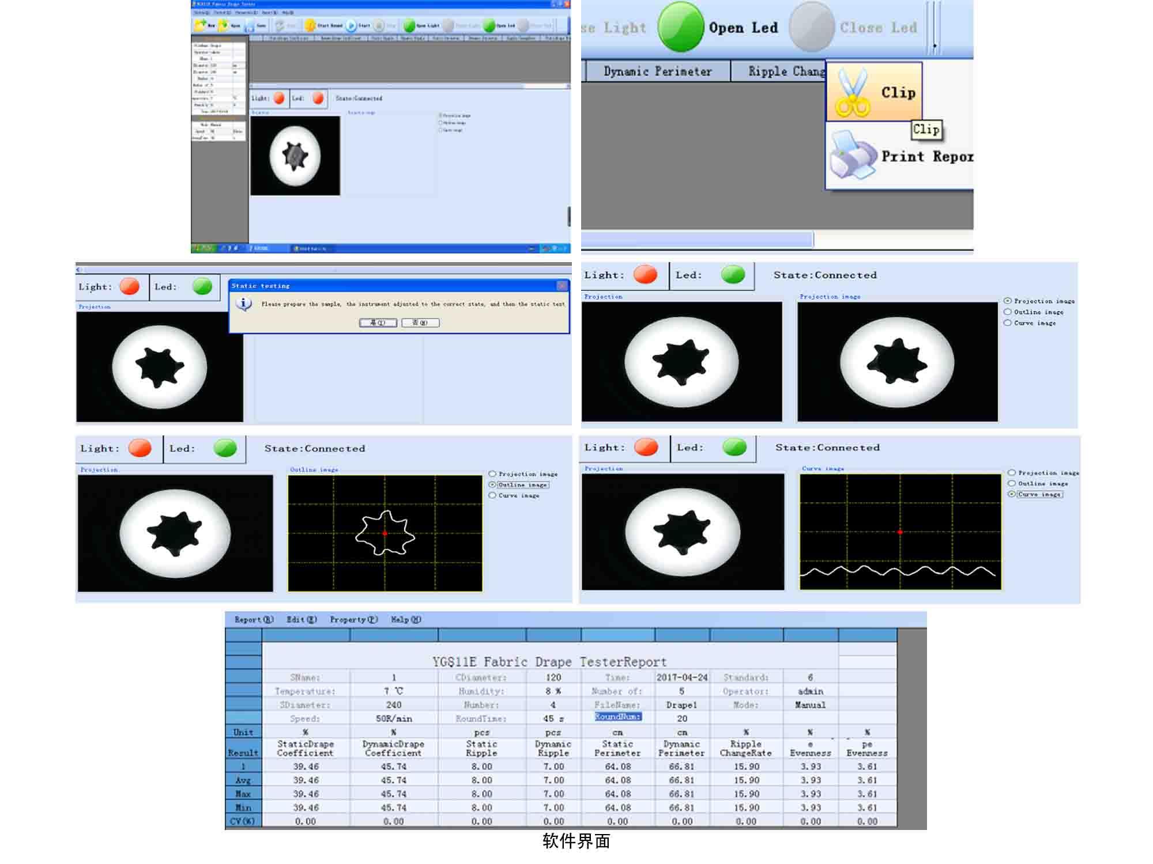Select Outline image radio beside outline plot
Image resolution: width=1153 pixels, height=864 pixels.
(493, 485)
